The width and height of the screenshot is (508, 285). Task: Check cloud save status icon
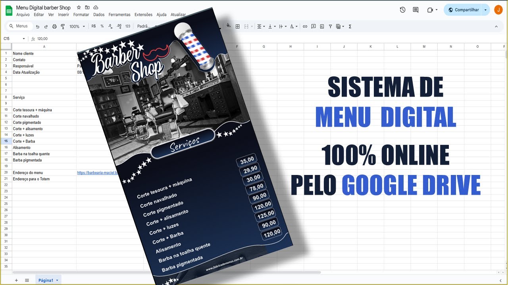tap(96, 8)
